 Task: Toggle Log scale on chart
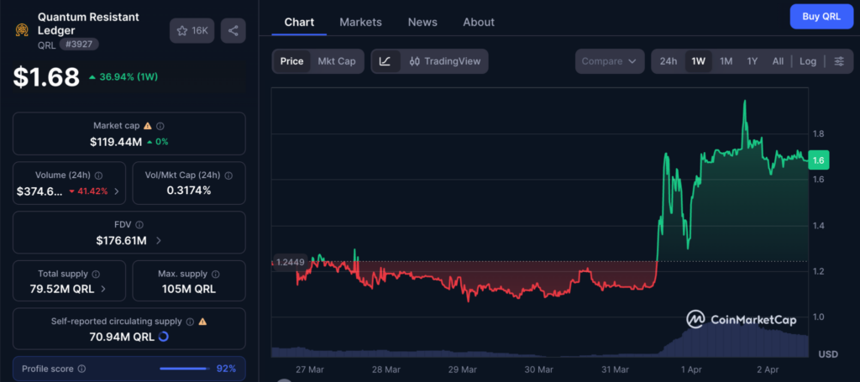(x=807, y=61)
